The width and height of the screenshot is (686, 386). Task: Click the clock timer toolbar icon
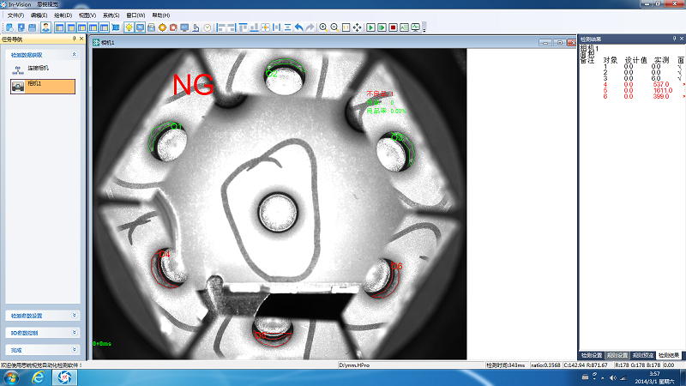click(x=208, y=27)
